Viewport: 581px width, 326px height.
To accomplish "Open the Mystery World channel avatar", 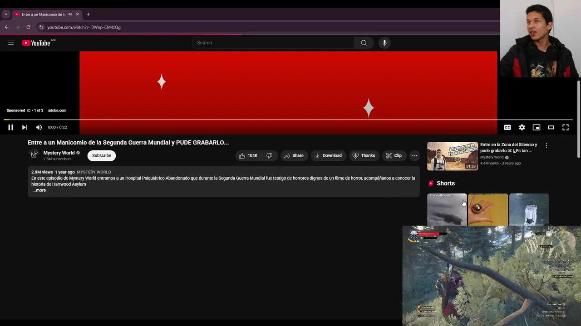I will 34,155.
